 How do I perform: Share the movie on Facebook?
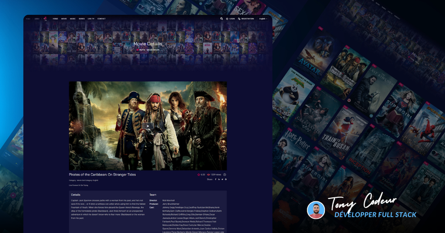tap(215, 179)
